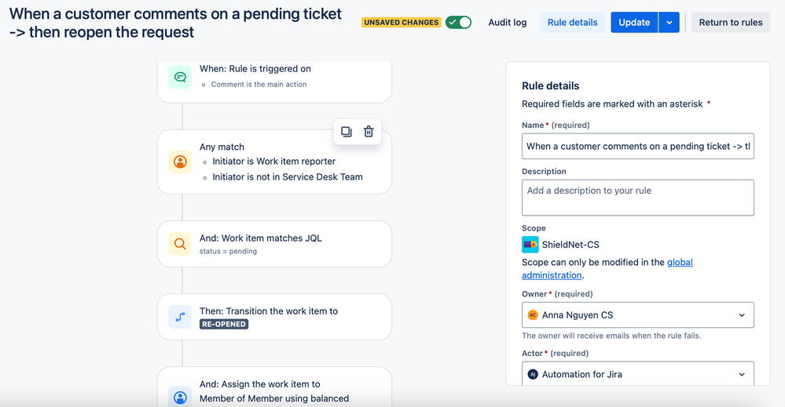Select the orange user condition icon
This screenshot has width=785, height=407.
point(180,162)
